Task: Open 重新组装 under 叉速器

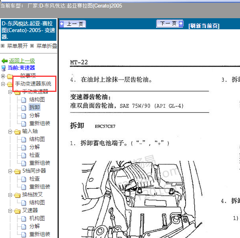Action: pos(40,234)
